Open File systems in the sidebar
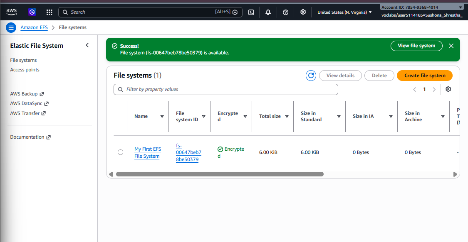468x242 pixels. click(x=23, y=60)
